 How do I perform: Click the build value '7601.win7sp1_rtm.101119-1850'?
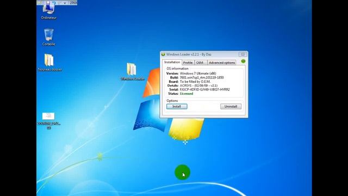[x=202, y=77]
